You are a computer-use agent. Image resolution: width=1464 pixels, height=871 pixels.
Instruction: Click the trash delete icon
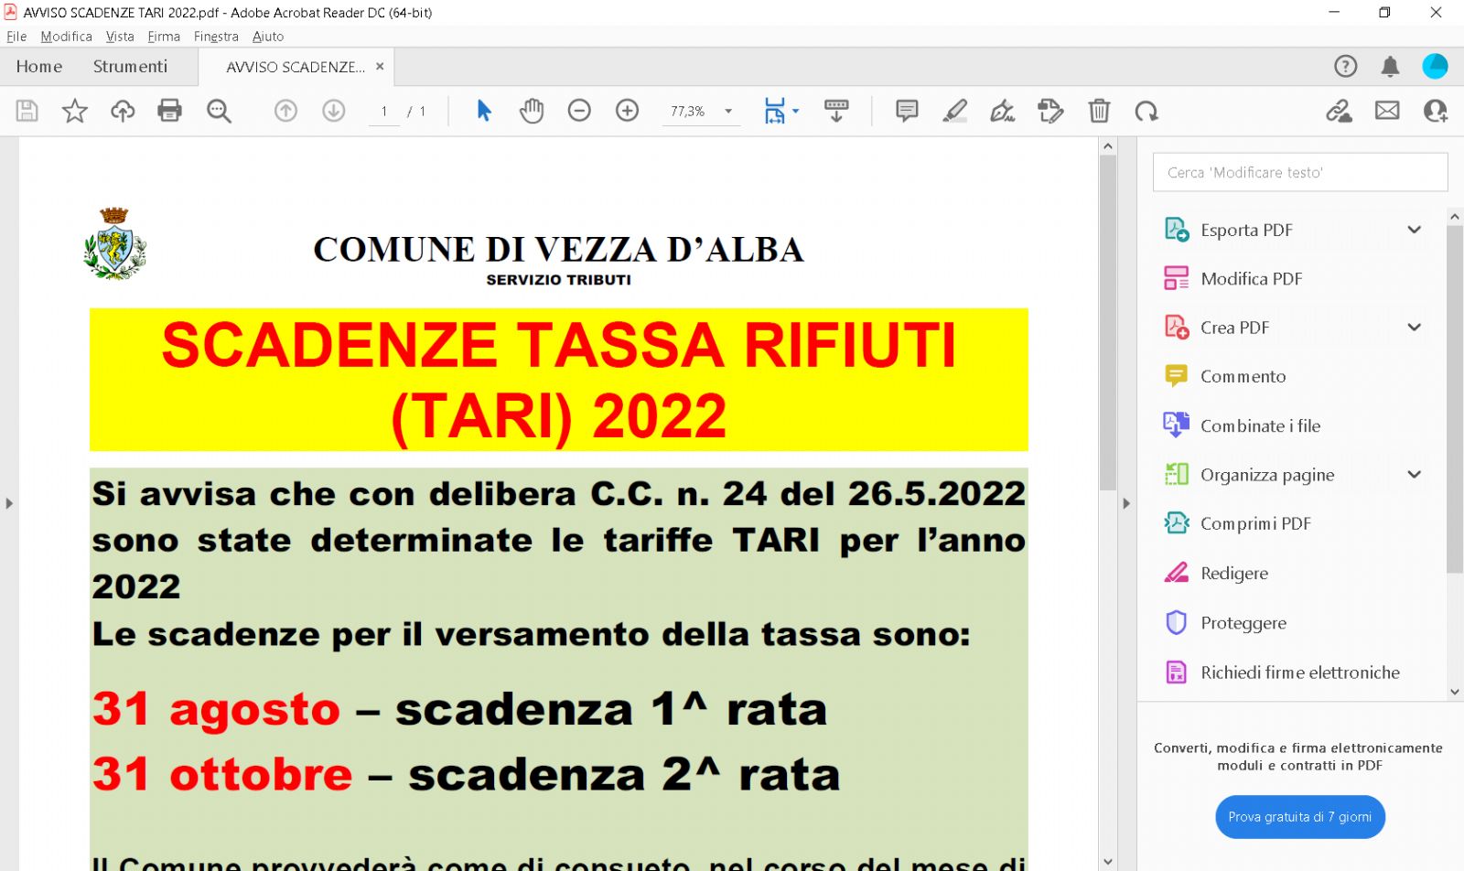(x=1099, y=111)
